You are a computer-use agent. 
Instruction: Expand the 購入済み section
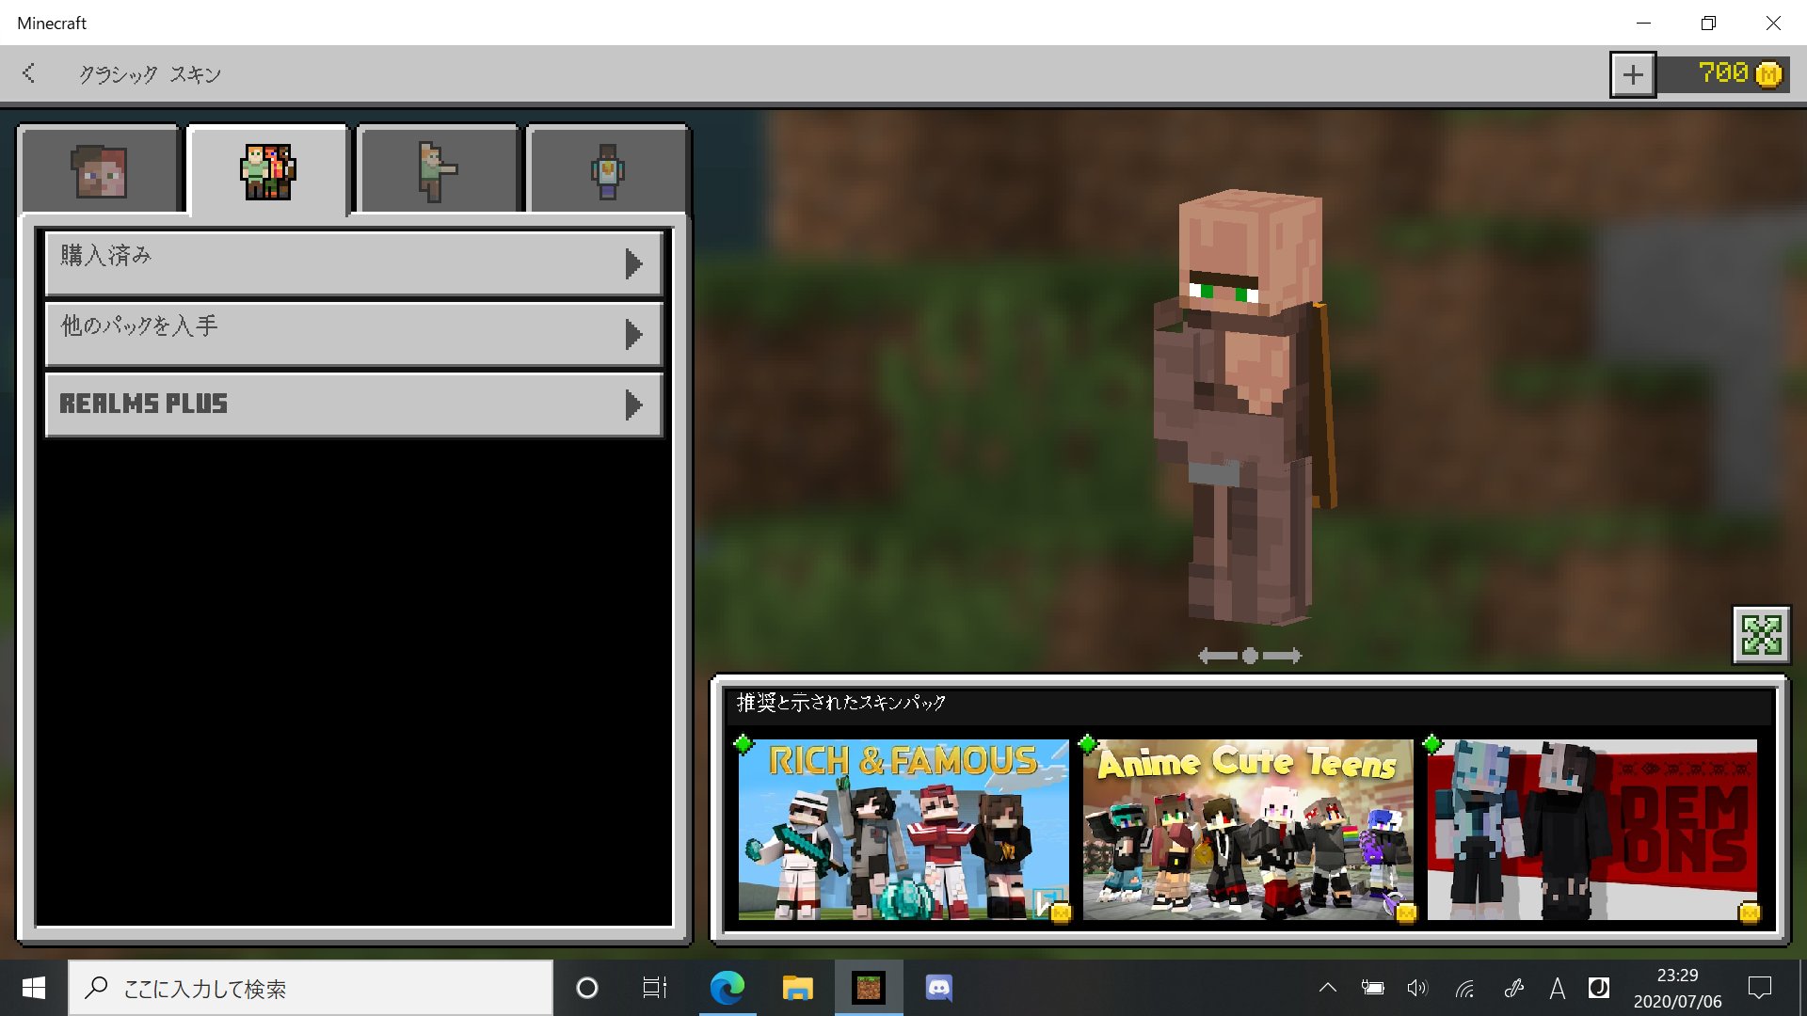click(354, 264)
